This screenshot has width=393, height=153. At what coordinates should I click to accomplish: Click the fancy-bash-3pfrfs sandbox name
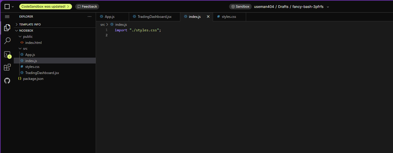tap(308, 6)
